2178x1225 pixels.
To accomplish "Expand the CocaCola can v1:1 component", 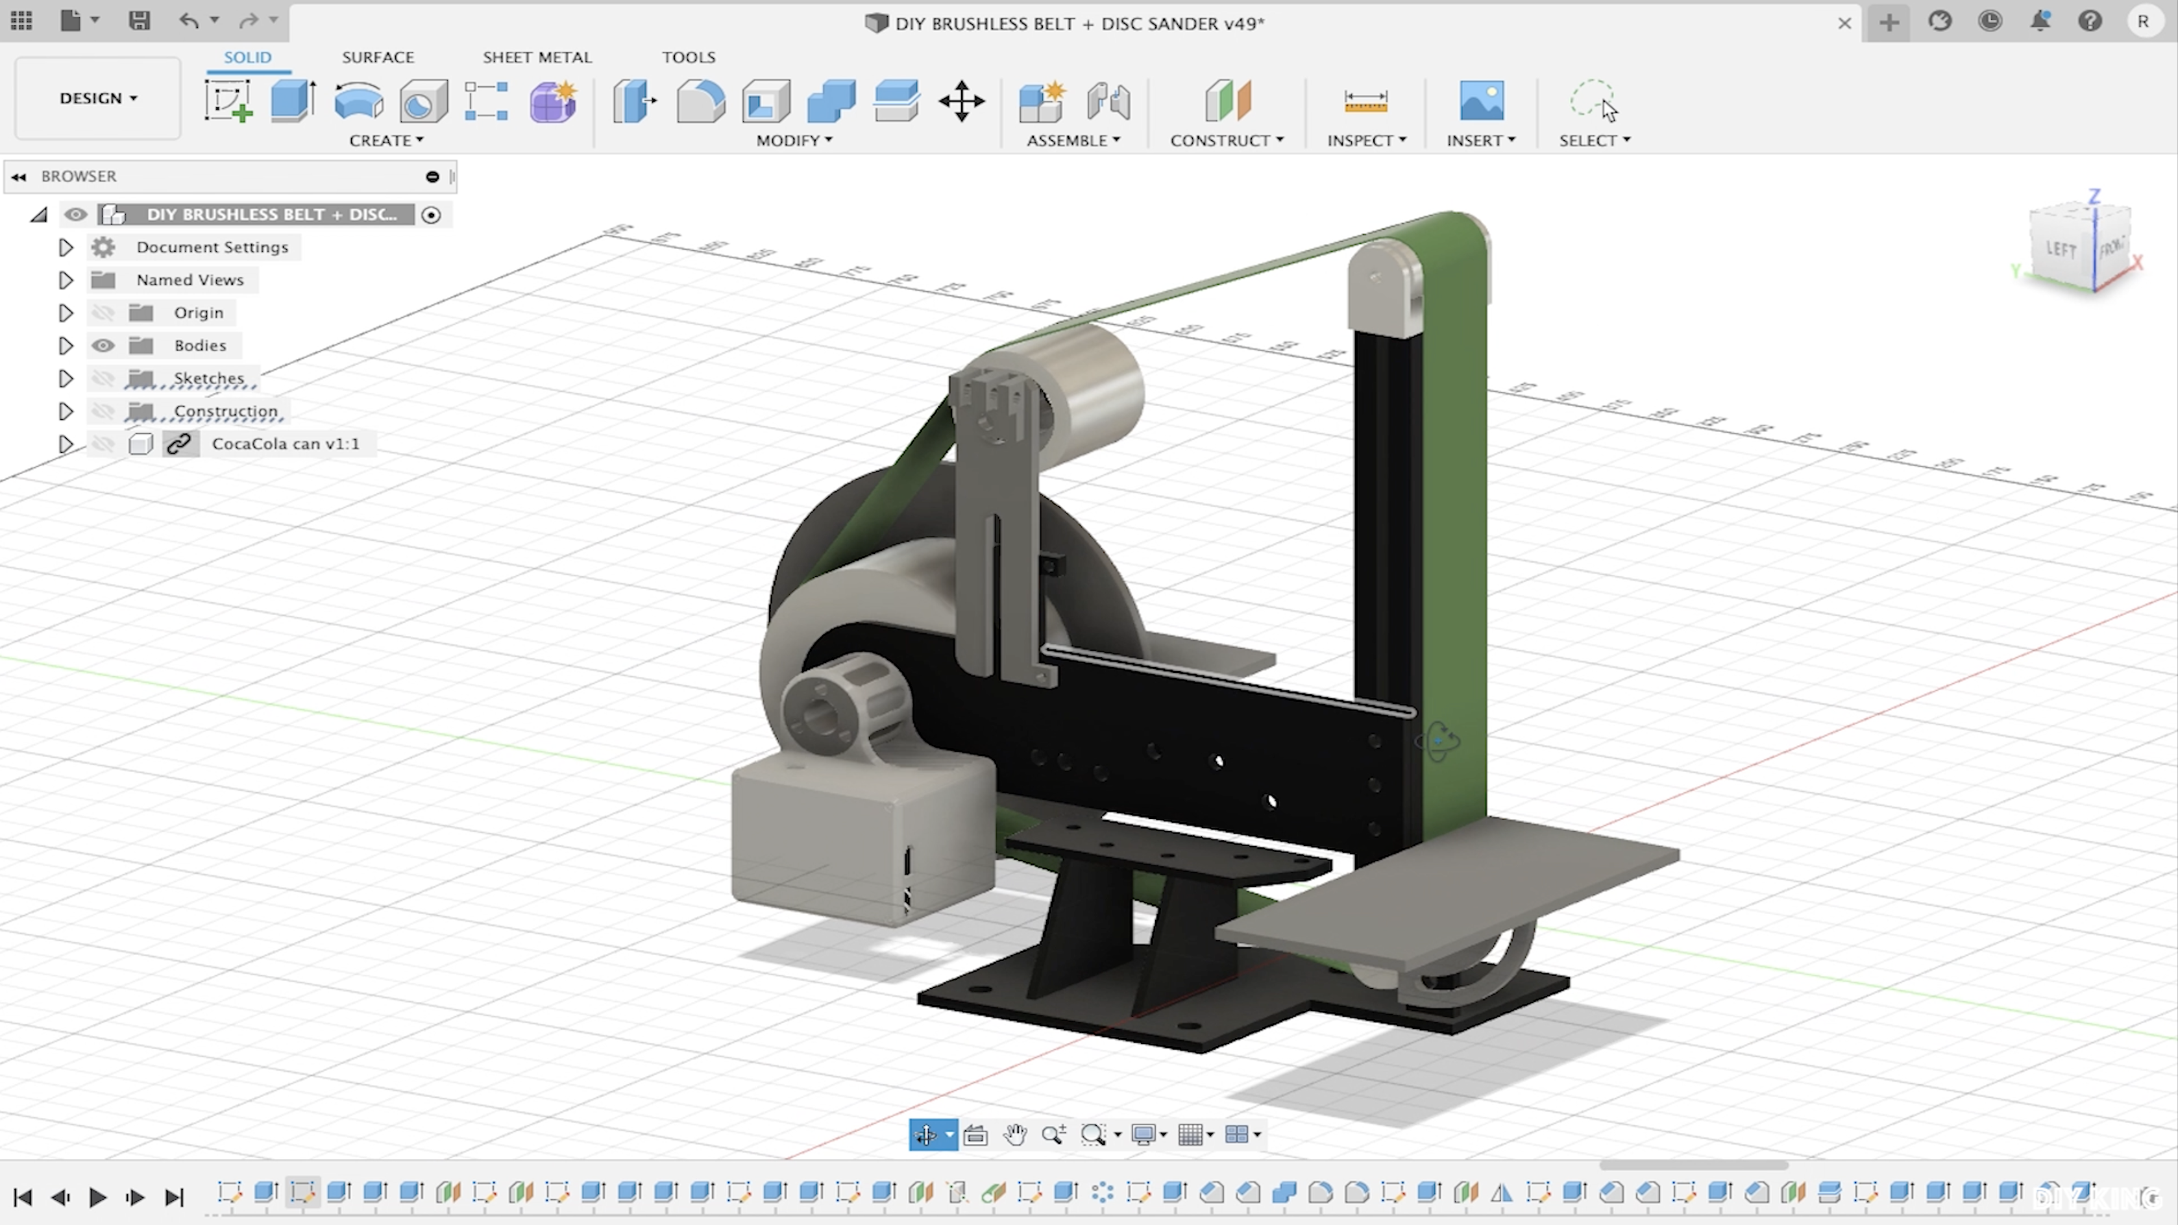I will (x=65, y=443).
